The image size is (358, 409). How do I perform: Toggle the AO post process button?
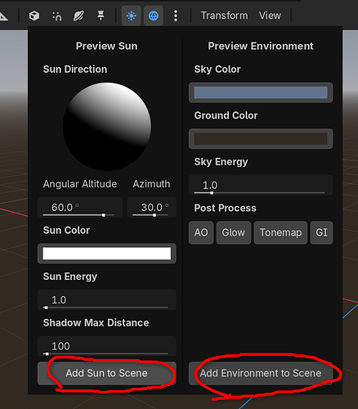coord(201,232)
